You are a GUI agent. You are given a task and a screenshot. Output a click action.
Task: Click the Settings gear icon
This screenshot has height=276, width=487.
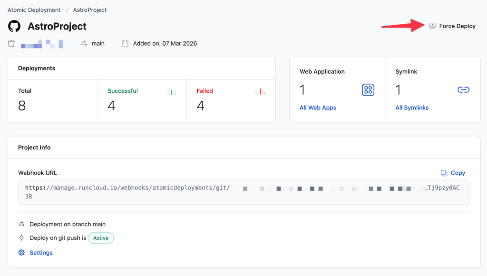21,252
